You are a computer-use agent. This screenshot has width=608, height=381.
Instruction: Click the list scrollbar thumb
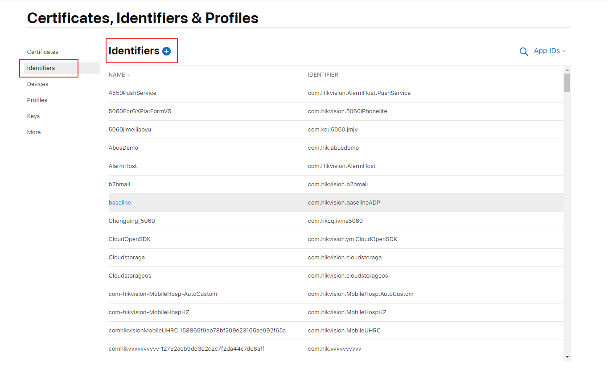click(567, 83)
